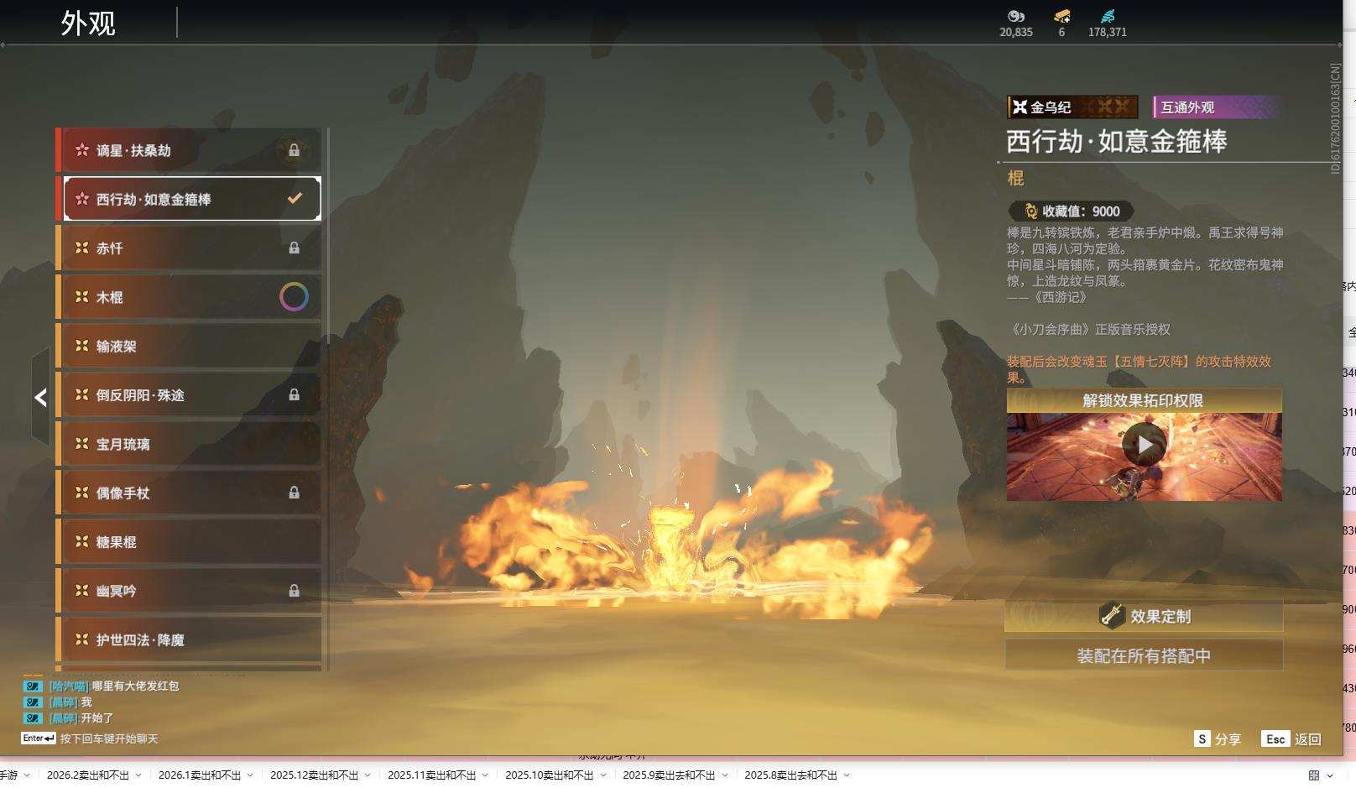Image resolution: width=1356 pixels, height=788 pixels.
Task: Click the teal feather currency icon
Action: coord(1108,16)
